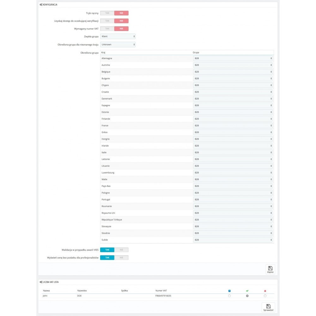316x316 pixels.
Task: Expand the group dropdown for Pologne
Action: click(233, 193)
